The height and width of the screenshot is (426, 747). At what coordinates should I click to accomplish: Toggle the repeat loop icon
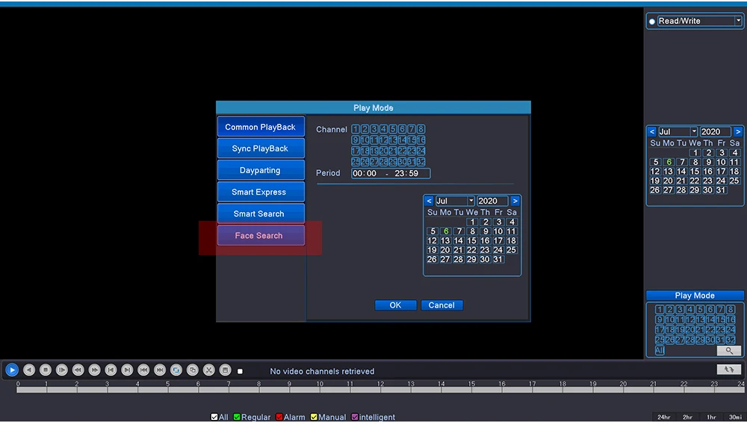pyautogui.click(x=176, y=370)
